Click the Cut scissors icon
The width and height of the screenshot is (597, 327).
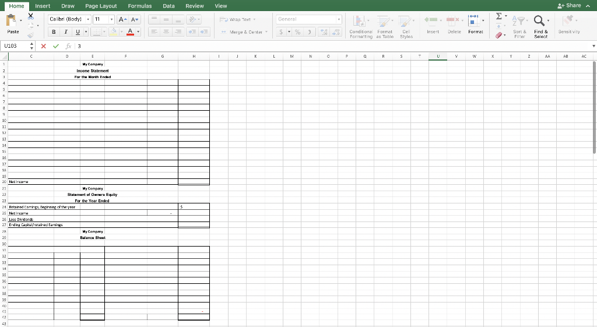click(30, 16)
